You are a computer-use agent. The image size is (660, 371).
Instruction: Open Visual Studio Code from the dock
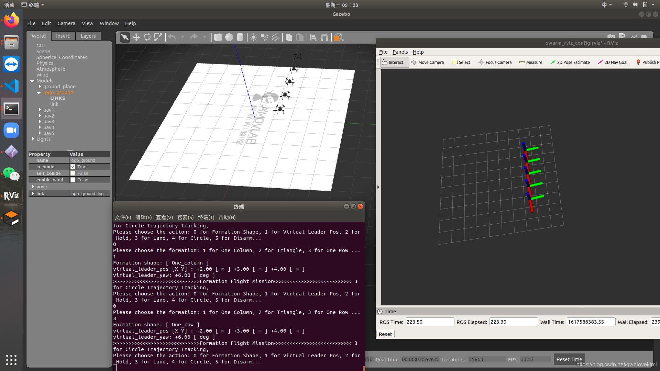pyautogui.click(x=11, y=86)
